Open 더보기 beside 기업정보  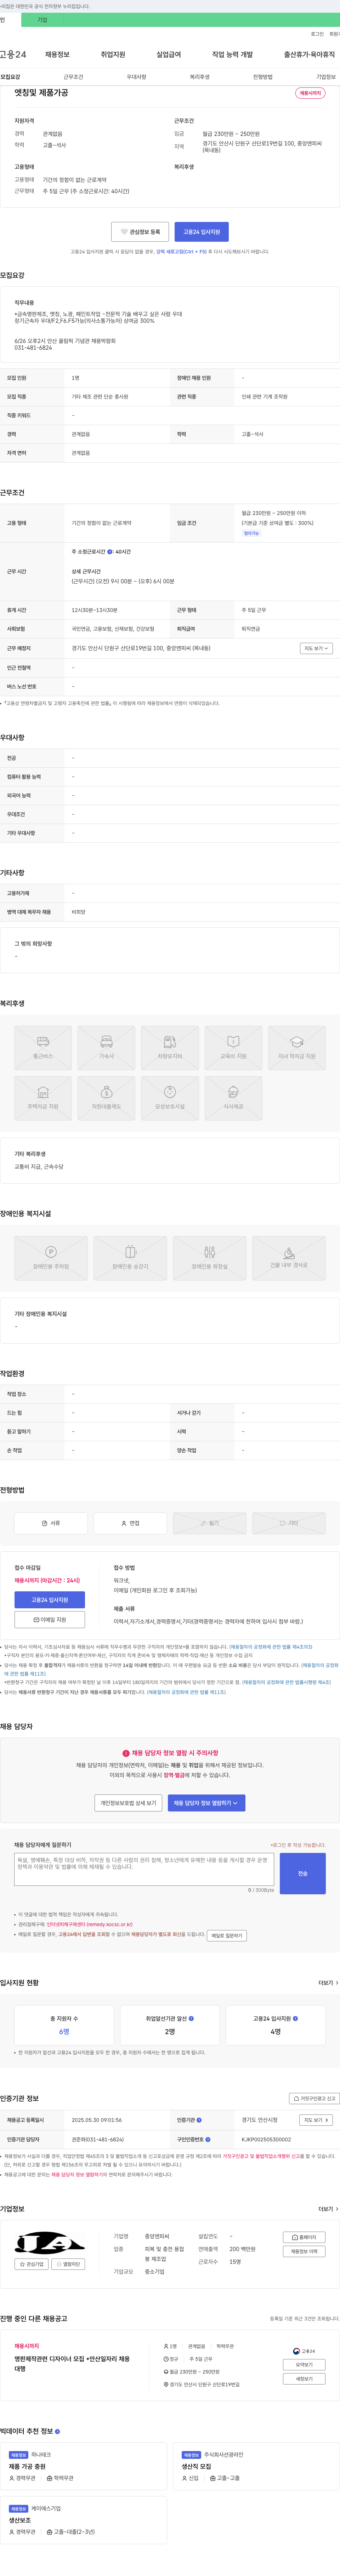pyautogui.click(x=328, y=2209)
